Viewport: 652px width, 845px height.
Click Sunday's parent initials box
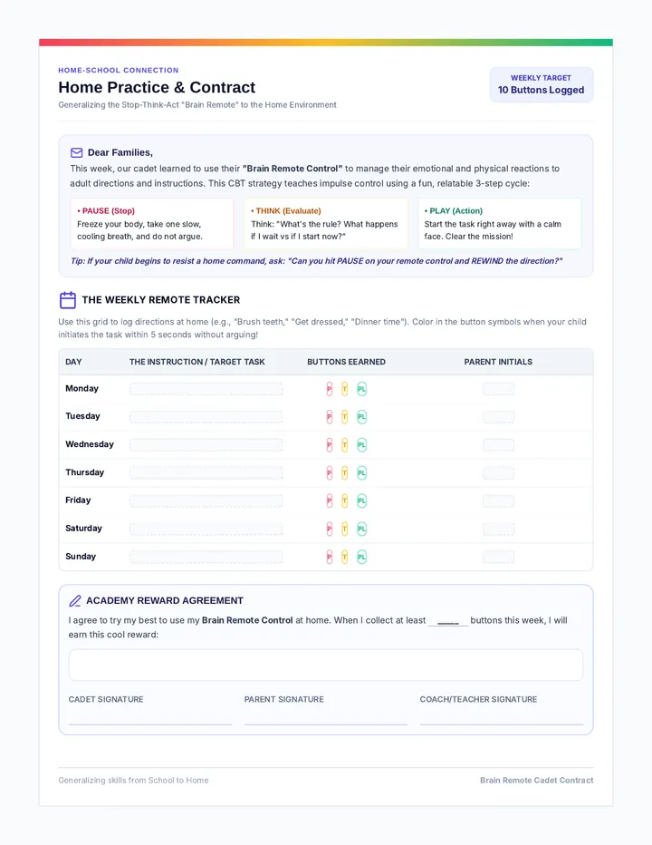click(x=499, y=558)
